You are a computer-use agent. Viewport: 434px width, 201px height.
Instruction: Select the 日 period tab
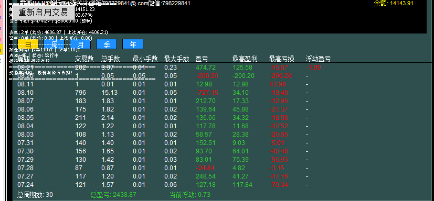(28, 44)
